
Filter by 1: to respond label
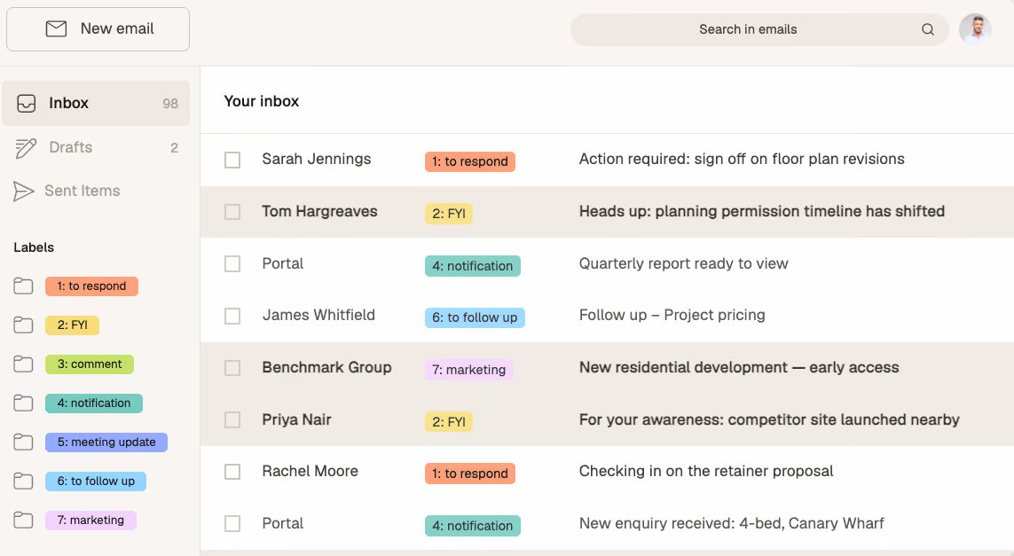click(x=92, y=286)
